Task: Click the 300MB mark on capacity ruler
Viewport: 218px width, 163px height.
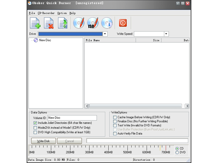Action: 89,152
